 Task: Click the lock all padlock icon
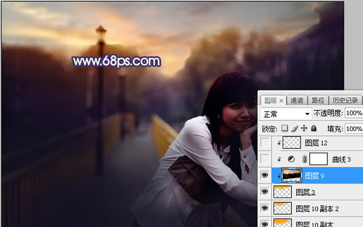pyautogui.click(x=313, y=128)
